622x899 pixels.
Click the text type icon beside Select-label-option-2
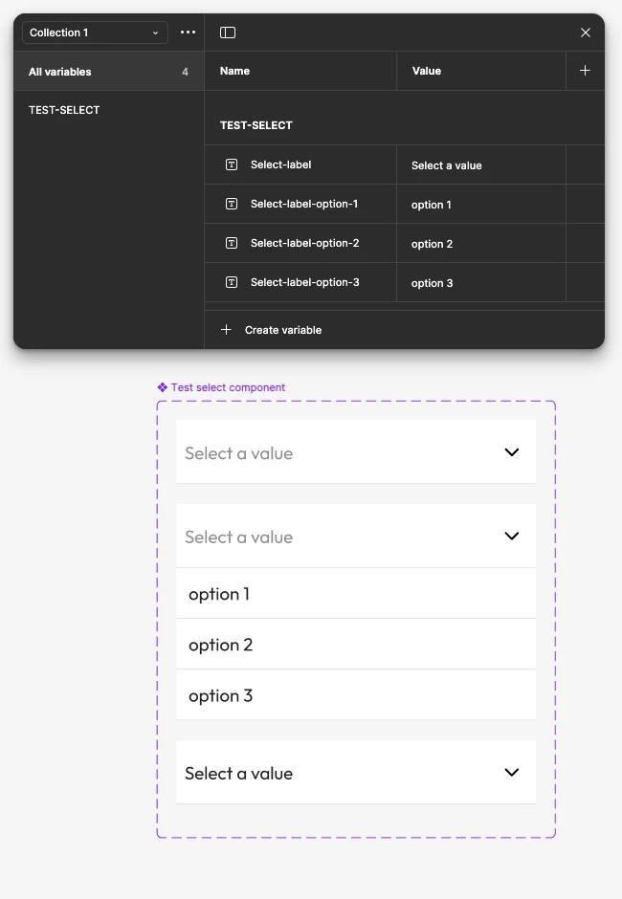click(232, 243)
